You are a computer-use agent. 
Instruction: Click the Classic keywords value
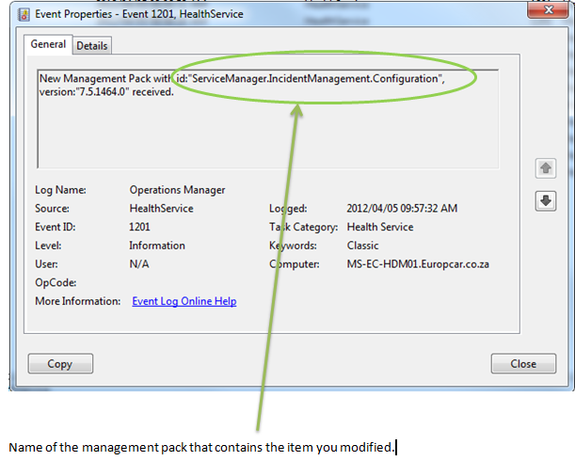363,246
